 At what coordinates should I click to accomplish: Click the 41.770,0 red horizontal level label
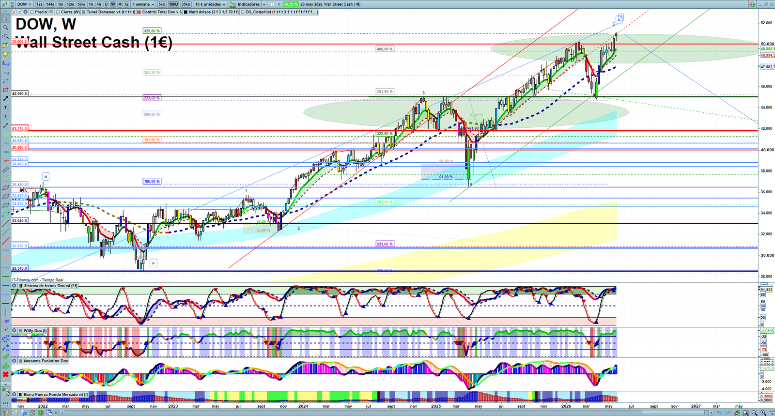click(19, 128)
